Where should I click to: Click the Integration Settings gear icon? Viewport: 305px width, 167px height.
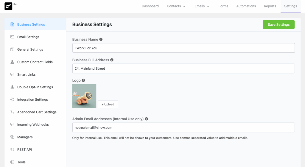coord(12,99)
